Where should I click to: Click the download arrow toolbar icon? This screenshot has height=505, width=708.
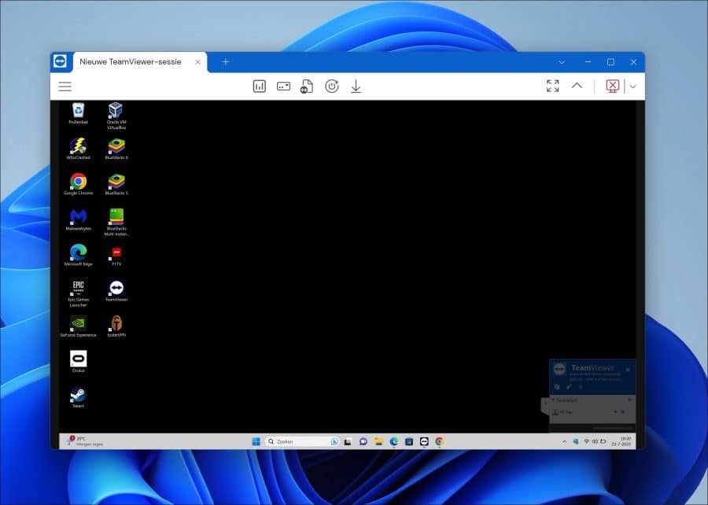tap(356, 87)
